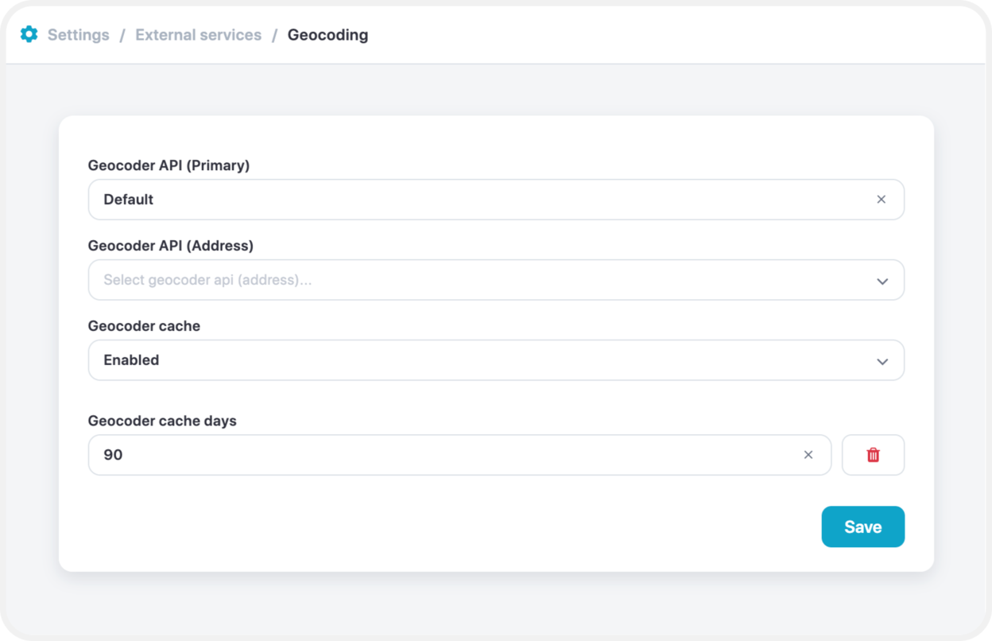Navigate to External services breadcrumb
Screen dimensions: 992x641
(198, 35)
